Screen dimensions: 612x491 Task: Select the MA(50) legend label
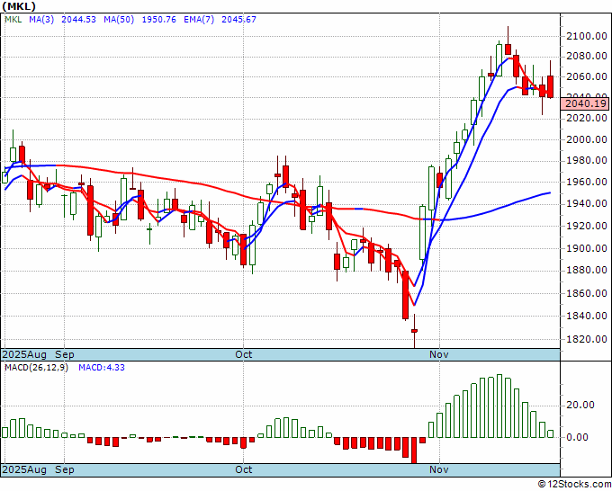(x=119, y=20)
